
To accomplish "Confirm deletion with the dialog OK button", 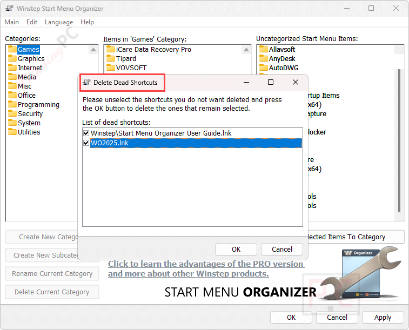I will (x=236, y=250).
